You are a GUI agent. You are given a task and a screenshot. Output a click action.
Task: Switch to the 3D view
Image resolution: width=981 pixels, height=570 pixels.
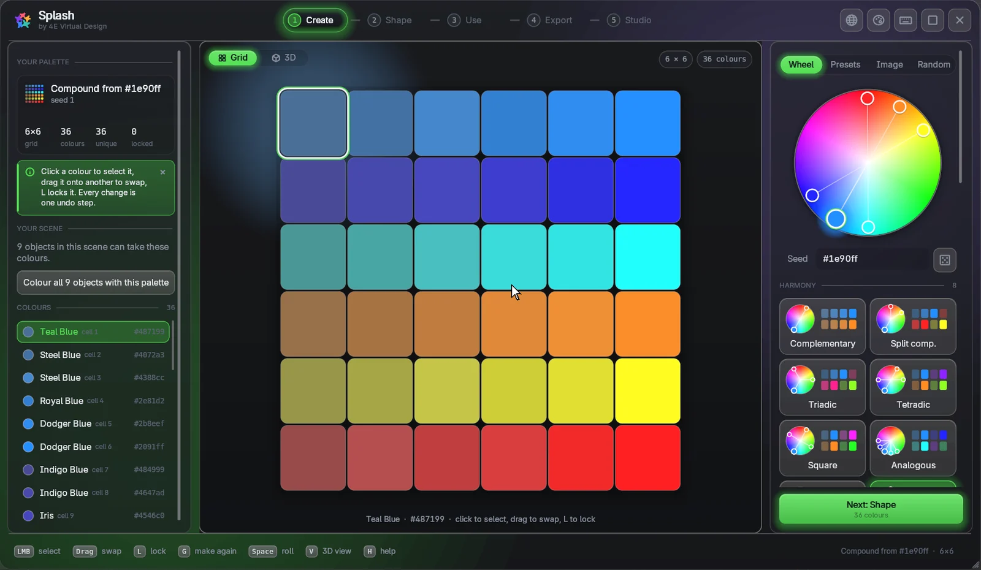tap(284, 58)
